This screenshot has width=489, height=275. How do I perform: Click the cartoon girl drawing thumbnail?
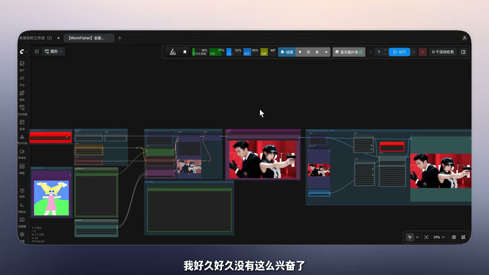point(51,198)
